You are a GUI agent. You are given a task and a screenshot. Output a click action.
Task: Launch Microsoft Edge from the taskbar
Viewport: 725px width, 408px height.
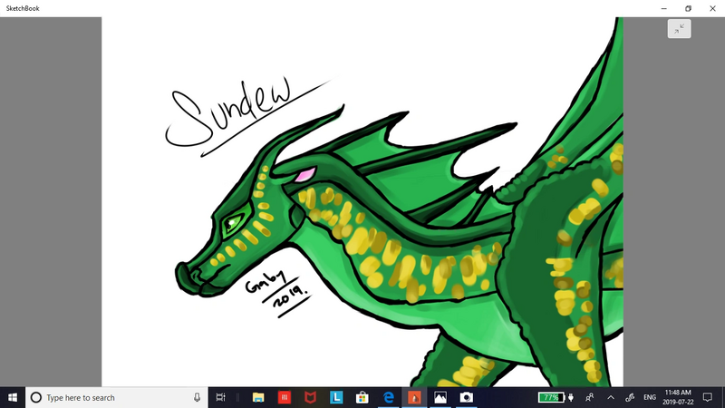388,397
